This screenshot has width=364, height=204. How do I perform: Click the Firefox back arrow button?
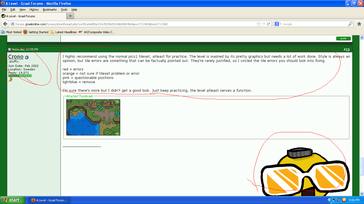point(5,24)
